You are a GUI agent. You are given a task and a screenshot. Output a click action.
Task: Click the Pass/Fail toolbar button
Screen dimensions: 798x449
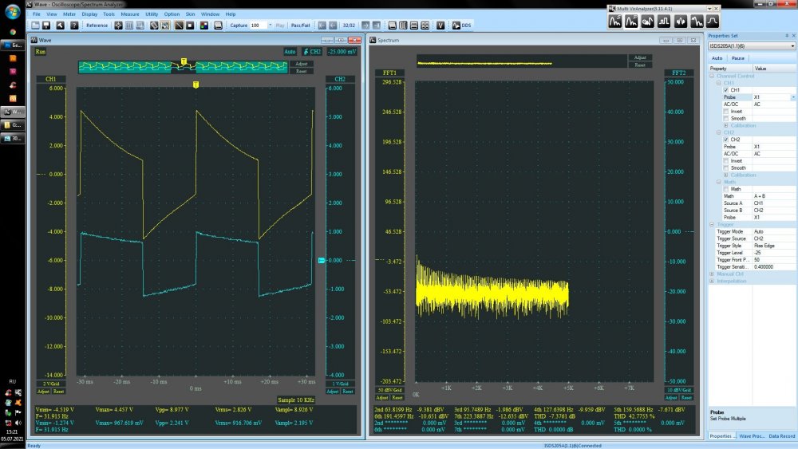301,26
